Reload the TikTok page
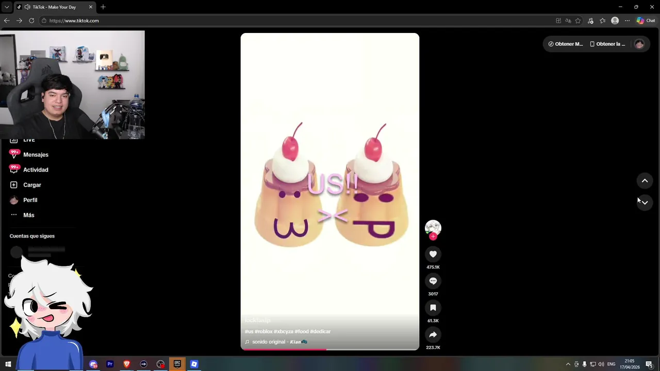 point(31,21)
